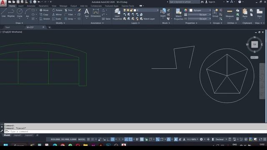Click Sign In
Viewport: 267px width, 150px height.
pyautogui.click(x=210, y=2)
